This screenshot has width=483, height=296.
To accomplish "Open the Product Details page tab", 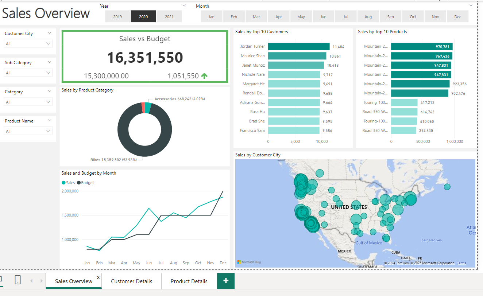I will (x=189, y=281).
